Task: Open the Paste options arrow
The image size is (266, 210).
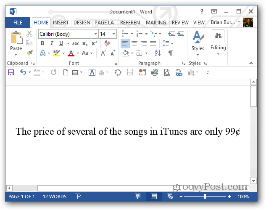Action: pyautogui.click(x=16, y=55)
